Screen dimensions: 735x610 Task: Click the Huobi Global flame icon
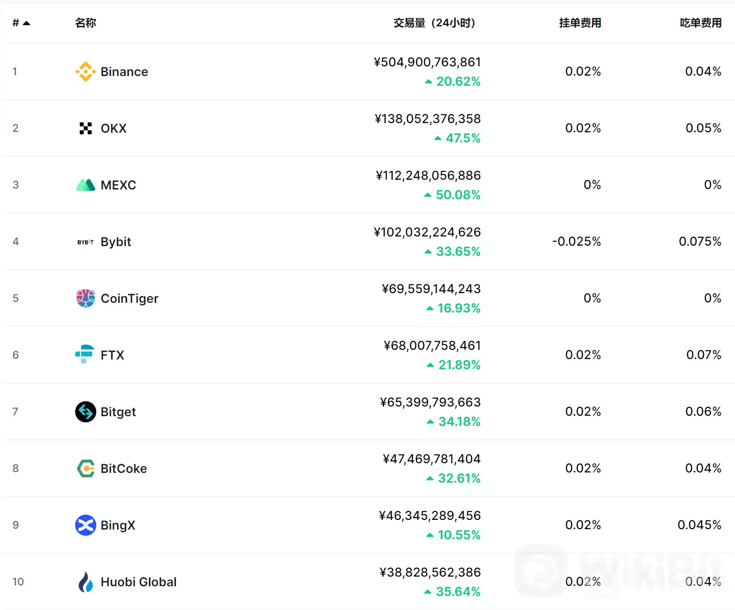86,582
